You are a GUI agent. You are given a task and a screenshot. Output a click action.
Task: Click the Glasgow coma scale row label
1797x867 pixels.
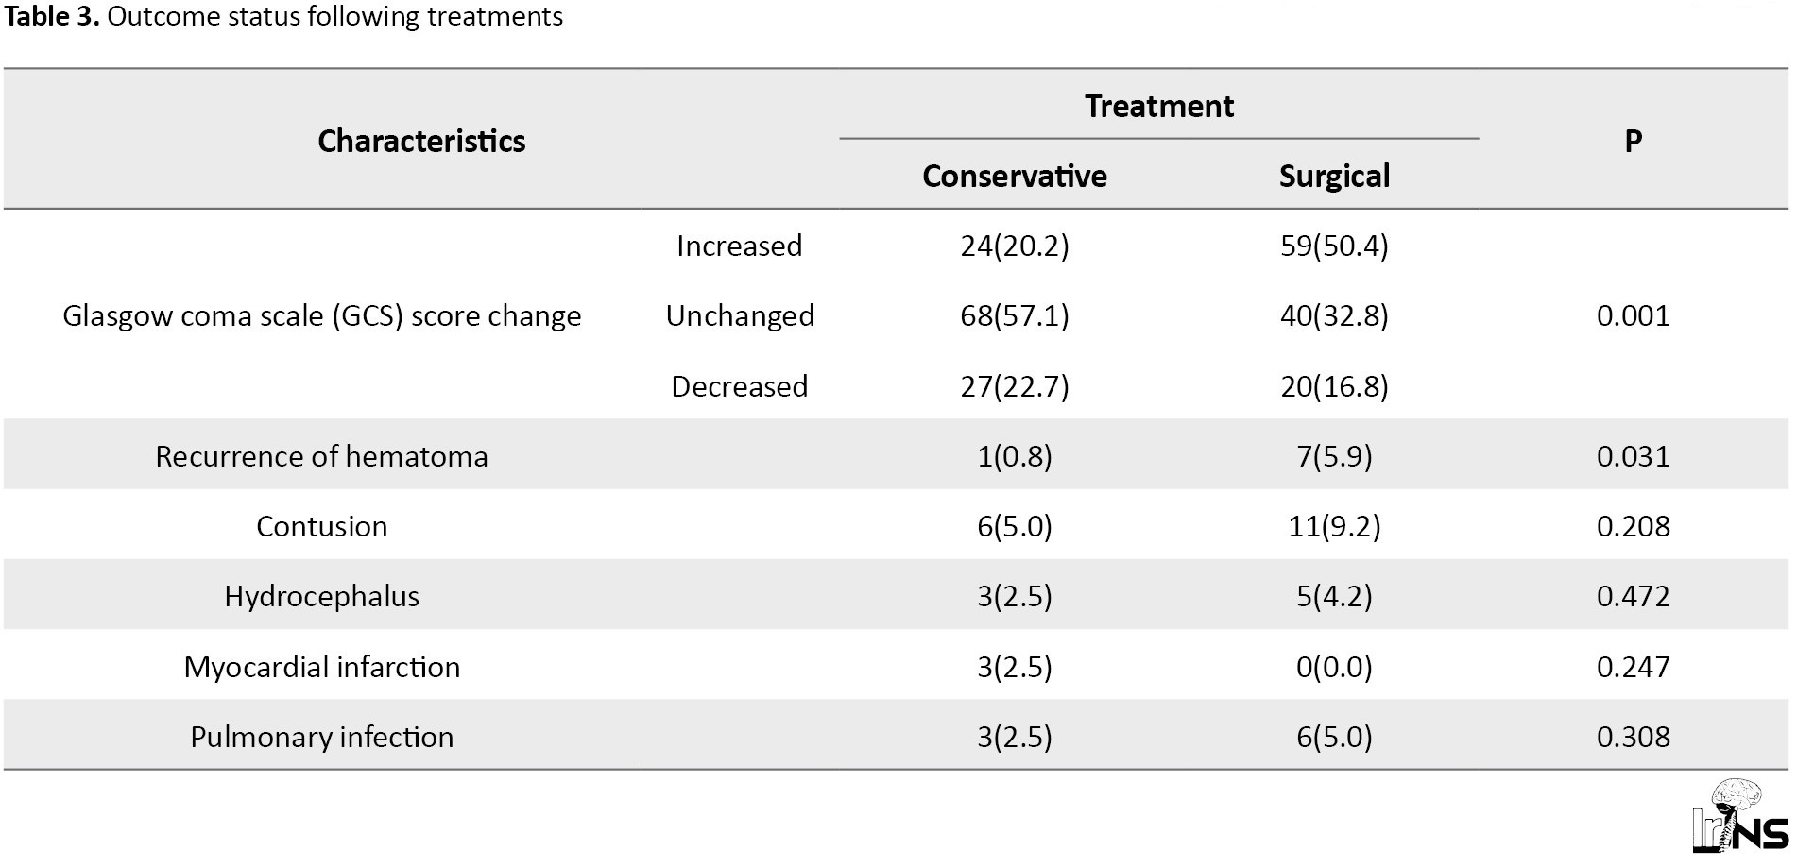[x=322, y=315]
